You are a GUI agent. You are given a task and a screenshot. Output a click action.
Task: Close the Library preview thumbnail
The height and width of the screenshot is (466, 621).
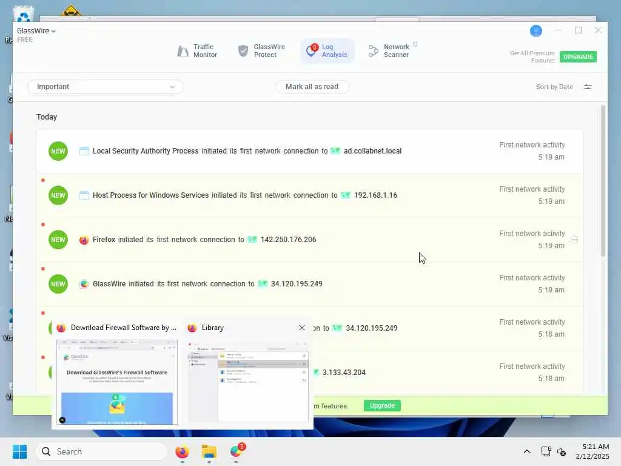point(302,328)
